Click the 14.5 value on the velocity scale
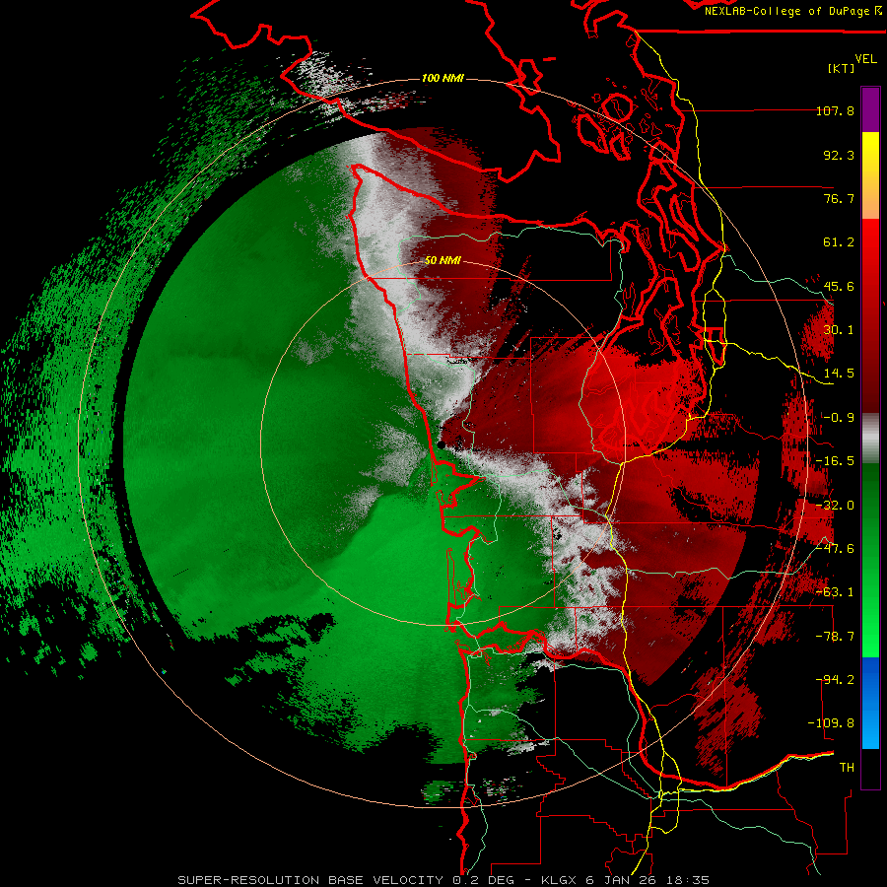This screenshot has width=887, height=887. pyautogui.click(x=839, y=374)
